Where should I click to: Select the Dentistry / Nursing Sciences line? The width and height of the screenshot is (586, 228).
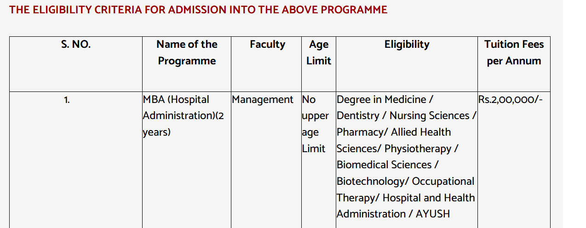(x=406, y=116)
